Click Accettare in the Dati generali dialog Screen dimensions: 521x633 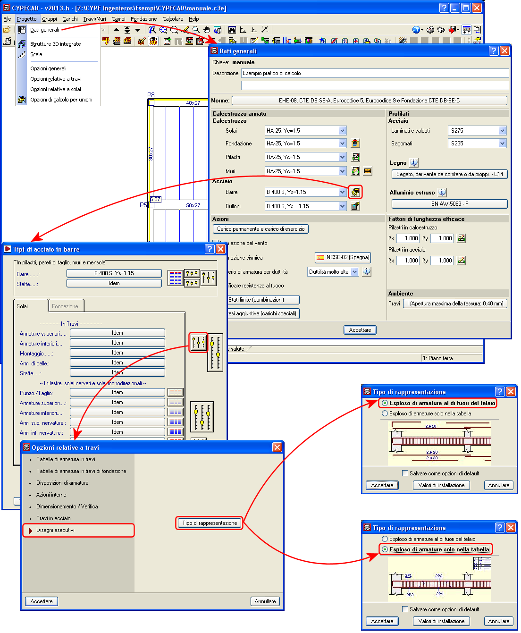[x=360, y=330]
